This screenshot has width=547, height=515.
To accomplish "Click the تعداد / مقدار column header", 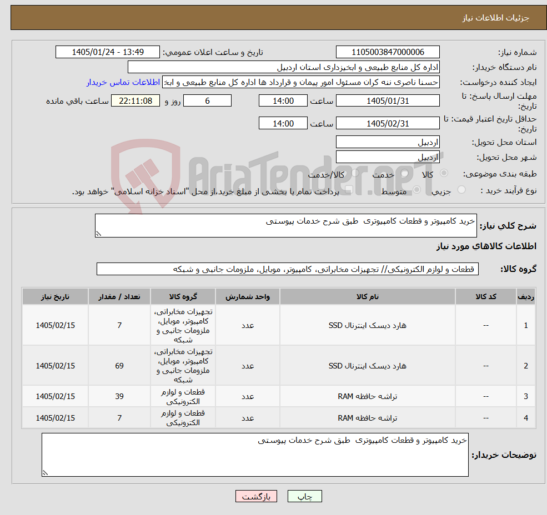I will coord(119,296).
